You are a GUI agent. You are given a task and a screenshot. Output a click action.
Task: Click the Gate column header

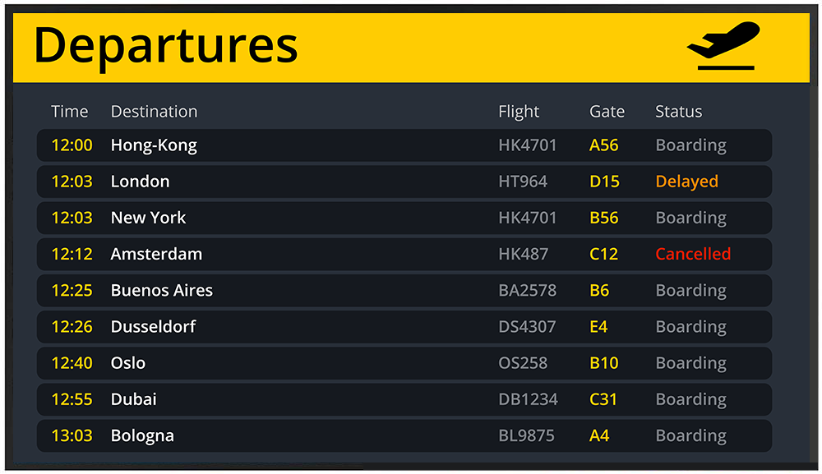click(x=607, y=112)
